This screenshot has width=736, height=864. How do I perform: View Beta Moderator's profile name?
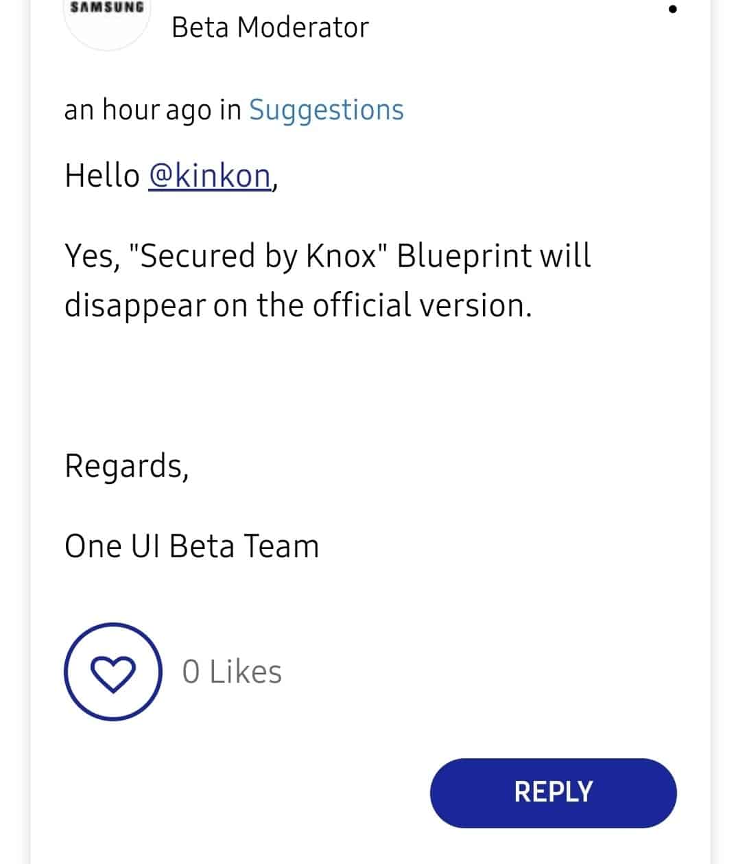tap(270, 28)
